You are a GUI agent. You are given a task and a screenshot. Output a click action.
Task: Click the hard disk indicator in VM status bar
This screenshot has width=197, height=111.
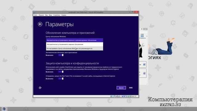(111, 96)
